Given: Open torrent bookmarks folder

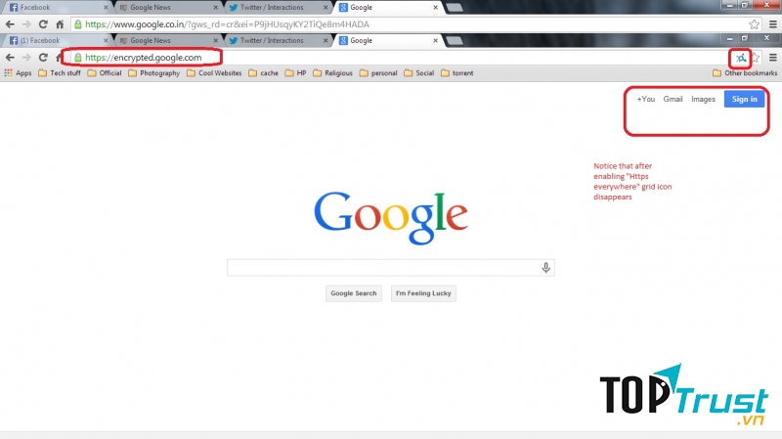Looking at the screenshot, I should 457,72.
